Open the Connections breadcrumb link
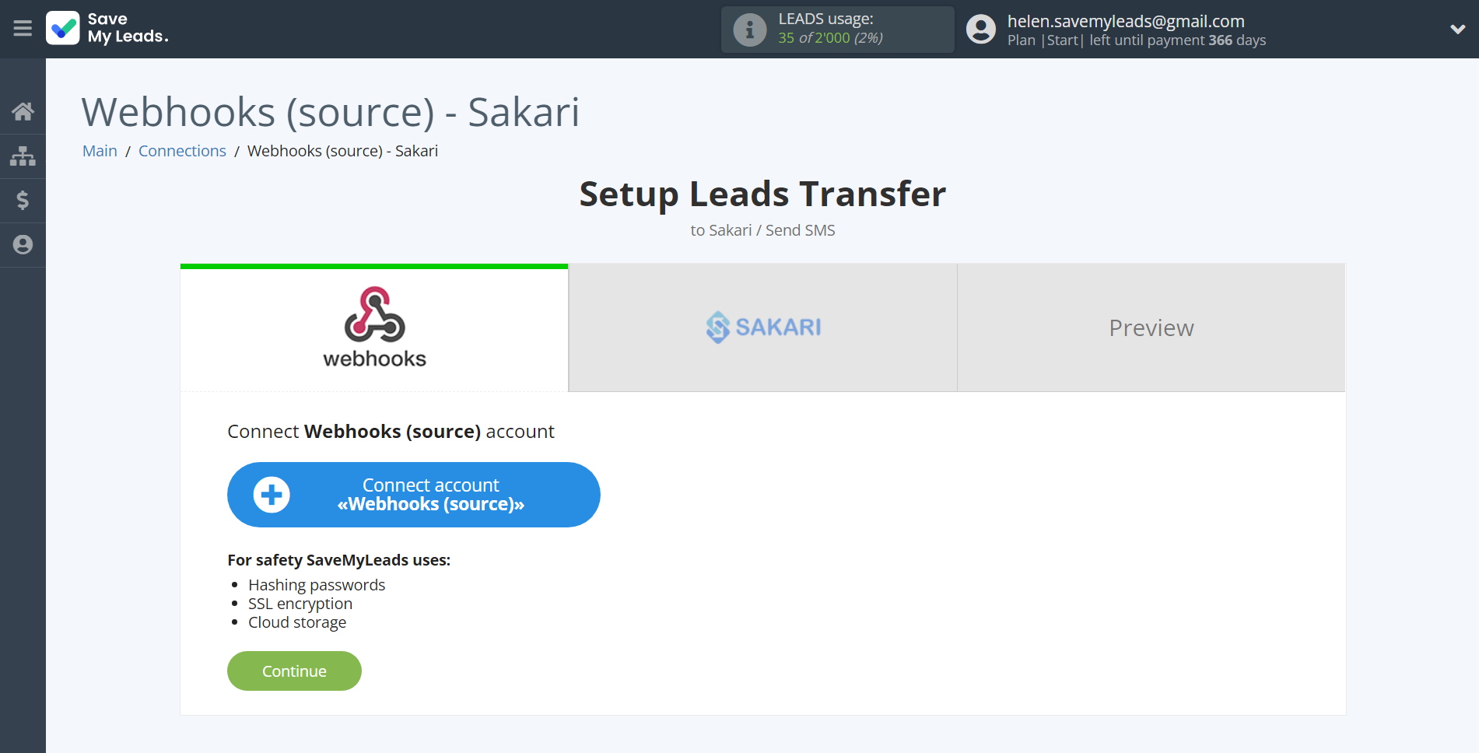Screen dimensions: 1479x753 click(182, 151)
